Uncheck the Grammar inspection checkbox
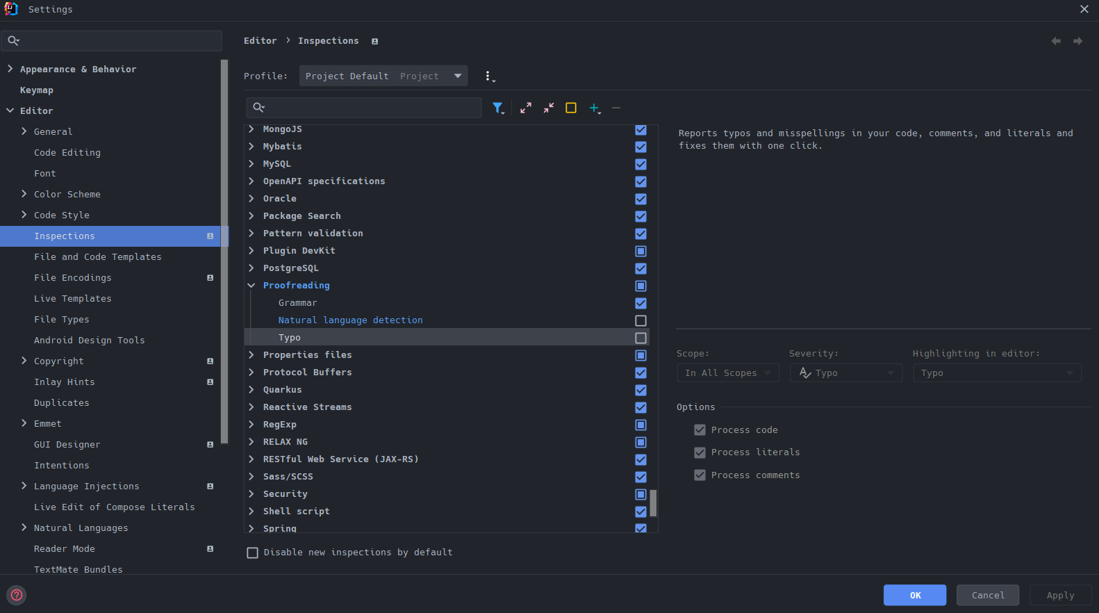Viewport: 1099px width, 613px height. click(641, 303)
